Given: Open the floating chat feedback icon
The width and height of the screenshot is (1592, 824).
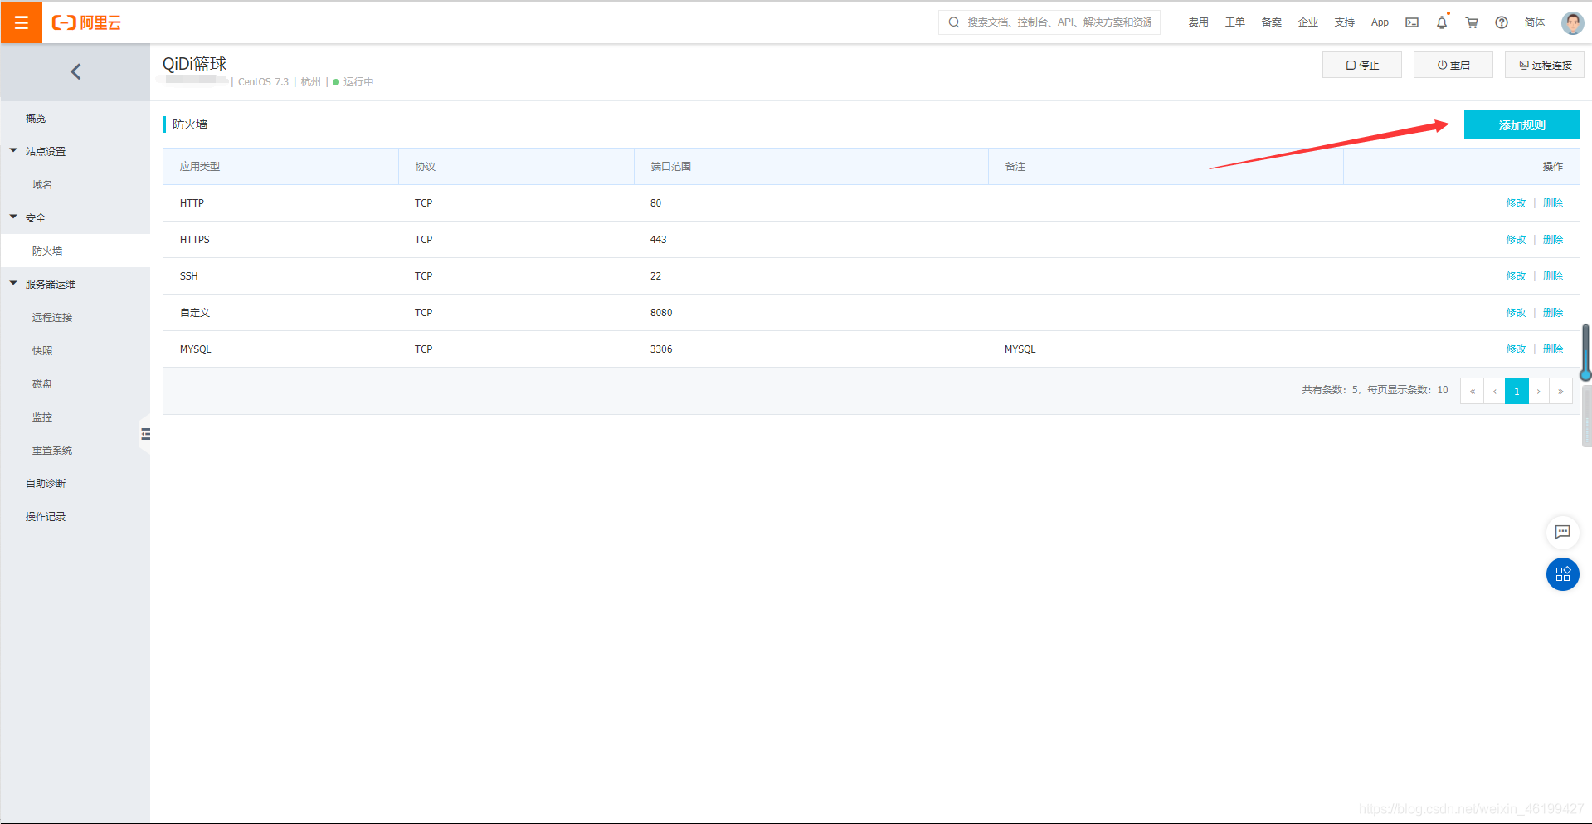Looking at the screenshot, I should click(1562, 532).
